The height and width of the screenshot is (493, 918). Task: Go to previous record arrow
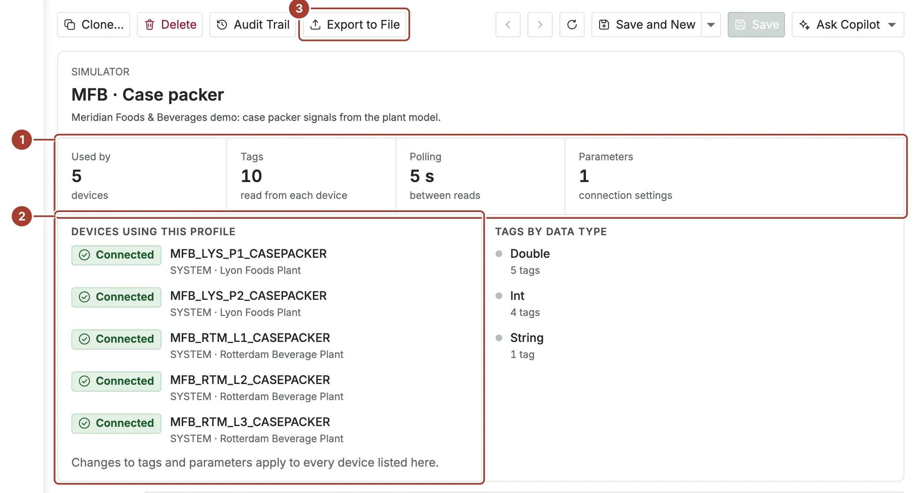(508, 25)
